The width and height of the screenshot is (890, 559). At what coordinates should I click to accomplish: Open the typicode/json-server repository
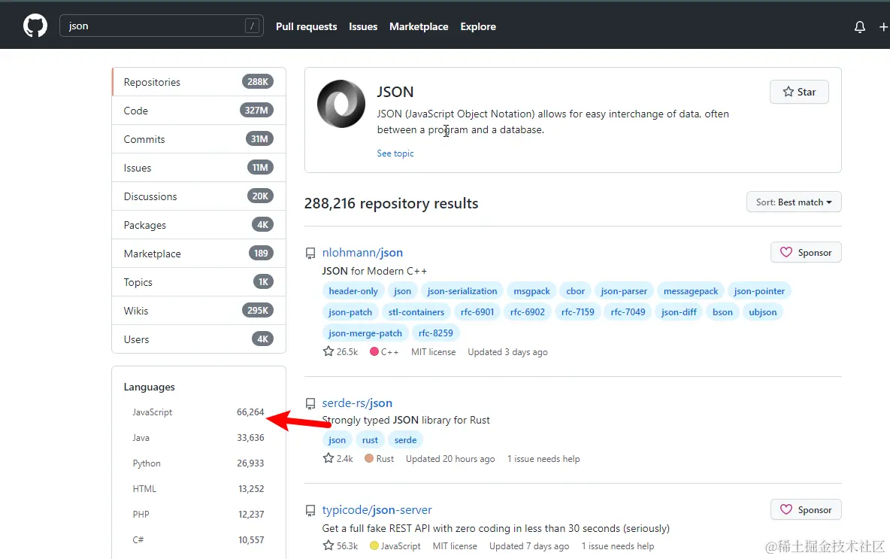tap(377, 510)
